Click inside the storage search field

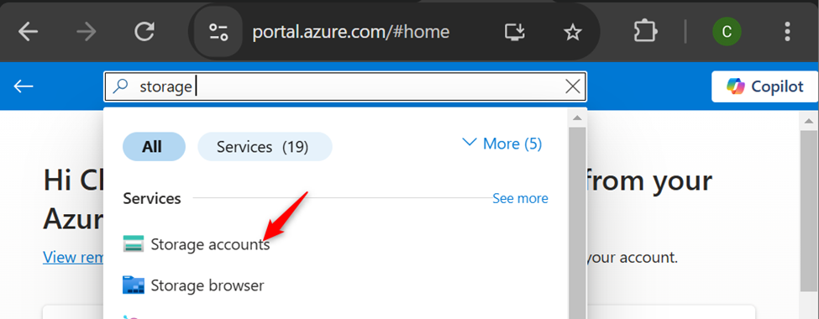[344, 86]
